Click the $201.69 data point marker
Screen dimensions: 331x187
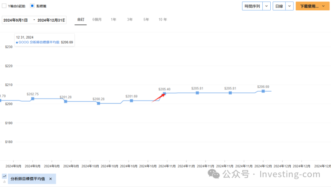(131, 101)
